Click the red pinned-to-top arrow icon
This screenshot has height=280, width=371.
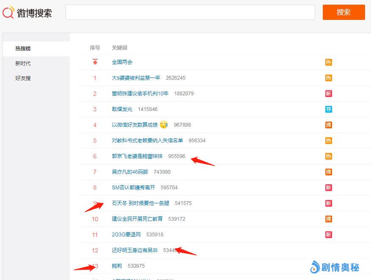[x=95, y=62]
